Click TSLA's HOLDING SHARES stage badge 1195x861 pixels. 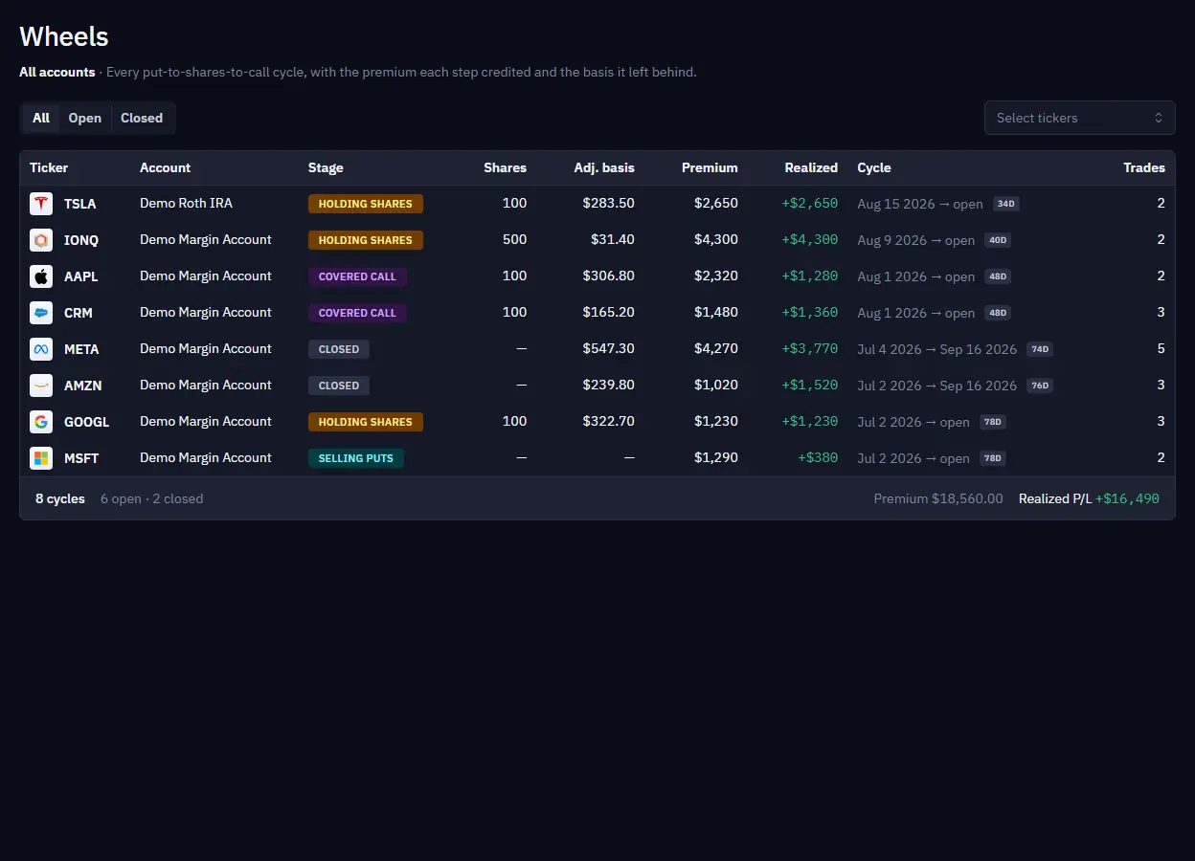point(366,204)
